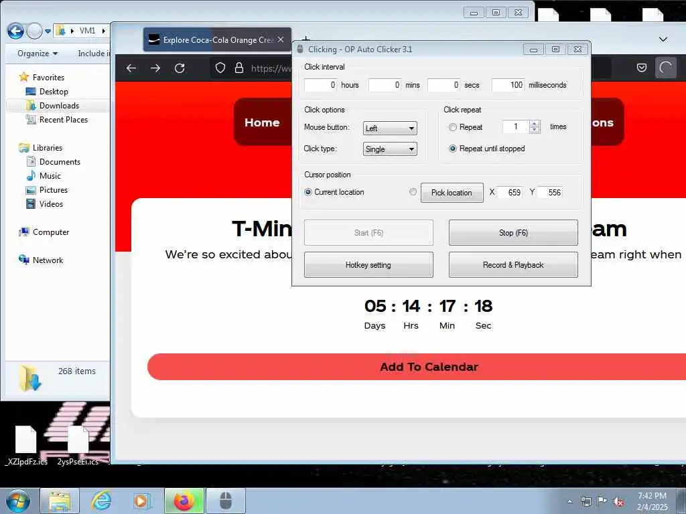This screenshot has width=686, height=514.
Task: Open the Firefox tracking protection shield
Action: click(220, 68)
